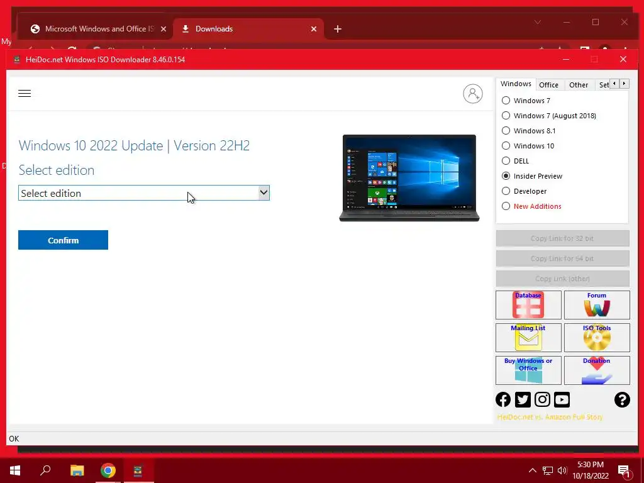The image size is (644, 483).
Task: Click Copy Link for 32 bit button
Action: point(562,238)
